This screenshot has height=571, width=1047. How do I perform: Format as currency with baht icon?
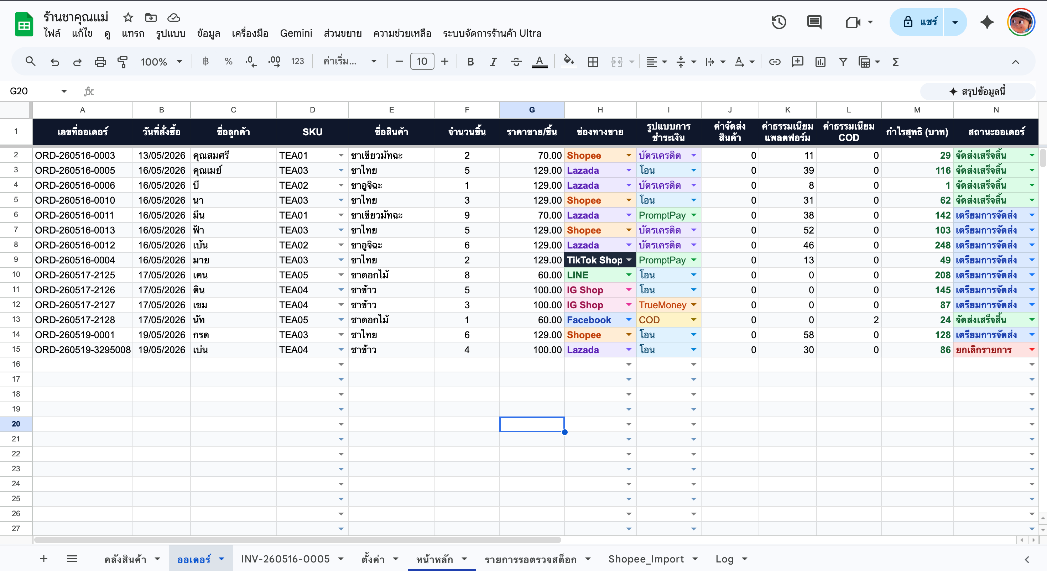coord(206,61)
